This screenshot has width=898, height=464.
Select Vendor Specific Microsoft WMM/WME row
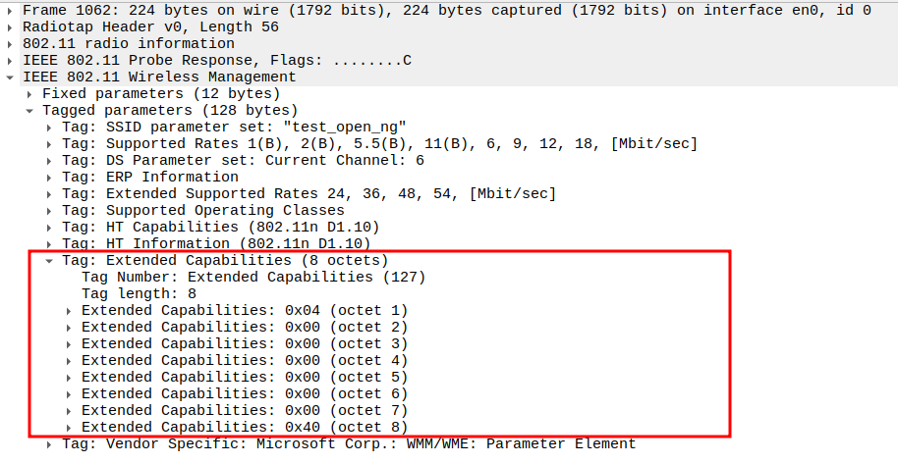348,444
